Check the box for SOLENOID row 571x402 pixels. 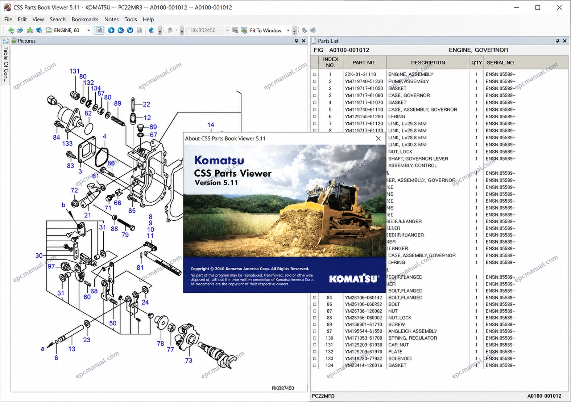pyautogui.click(x=315, y=359)
